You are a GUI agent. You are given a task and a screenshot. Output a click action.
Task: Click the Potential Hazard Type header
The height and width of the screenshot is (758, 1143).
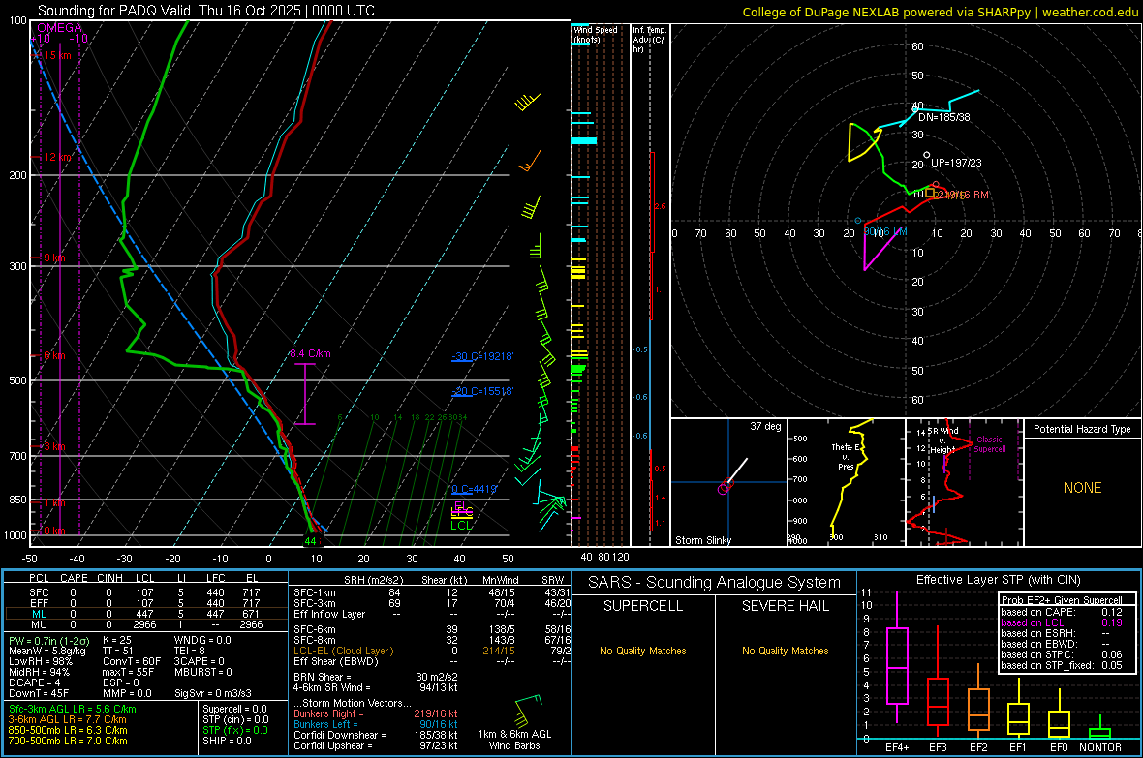coord(1082,429)
